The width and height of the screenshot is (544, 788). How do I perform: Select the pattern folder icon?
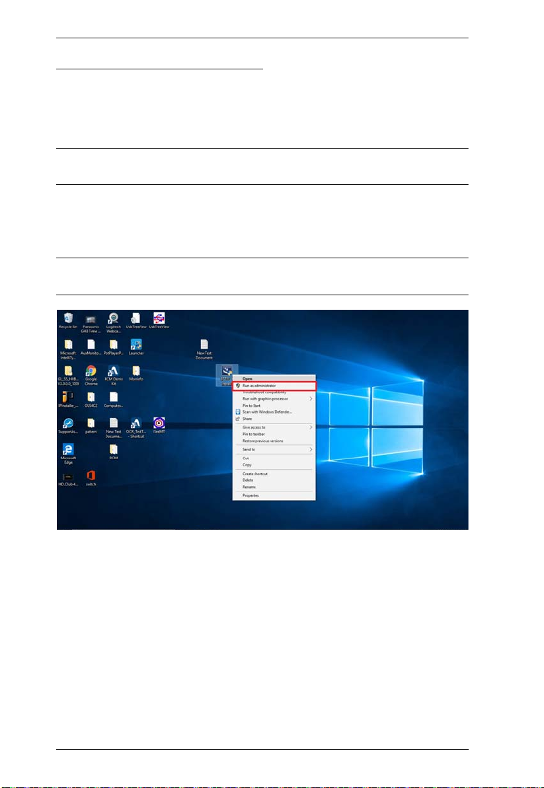pyautogui.click(x=91, y=426)
